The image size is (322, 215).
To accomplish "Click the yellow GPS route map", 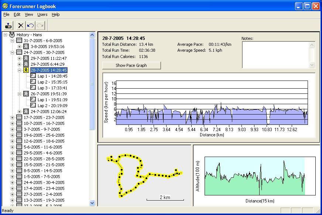I will coord(144,175).
